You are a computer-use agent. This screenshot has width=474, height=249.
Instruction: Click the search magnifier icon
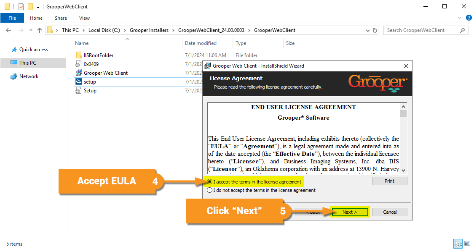[462, 30]
